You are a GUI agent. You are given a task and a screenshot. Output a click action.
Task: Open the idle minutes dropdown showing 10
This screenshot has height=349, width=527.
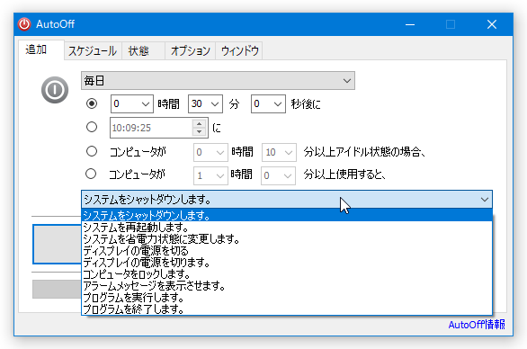tap(279, 152)
